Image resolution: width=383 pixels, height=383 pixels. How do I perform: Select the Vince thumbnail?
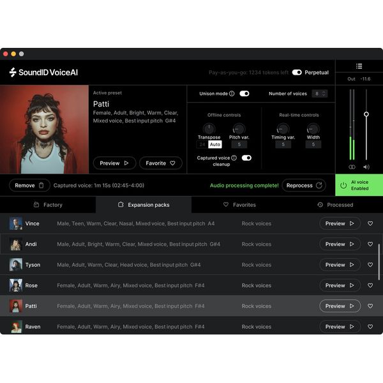pyautogui.click(x=16, y=223)
